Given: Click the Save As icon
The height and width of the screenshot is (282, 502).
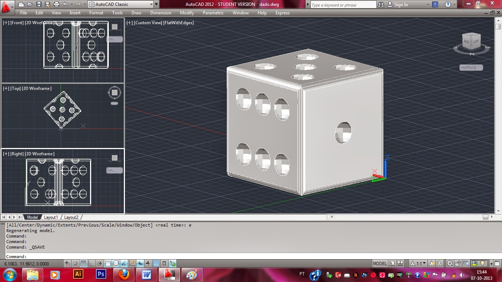Looking at the screenshot, I should [47, 4].
